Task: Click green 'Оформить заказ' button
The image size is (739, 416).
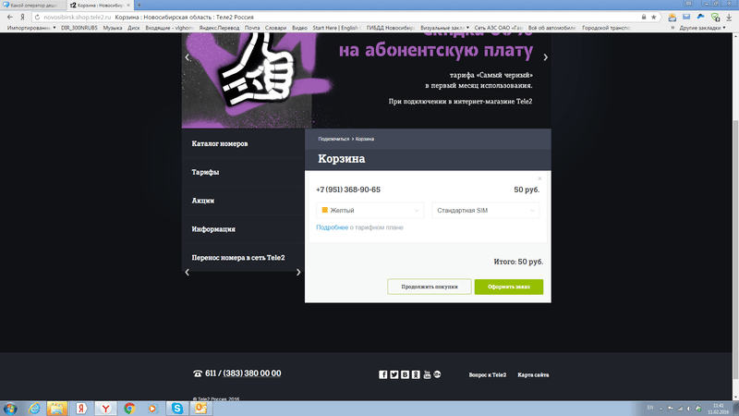Action: tap(509, 287)
